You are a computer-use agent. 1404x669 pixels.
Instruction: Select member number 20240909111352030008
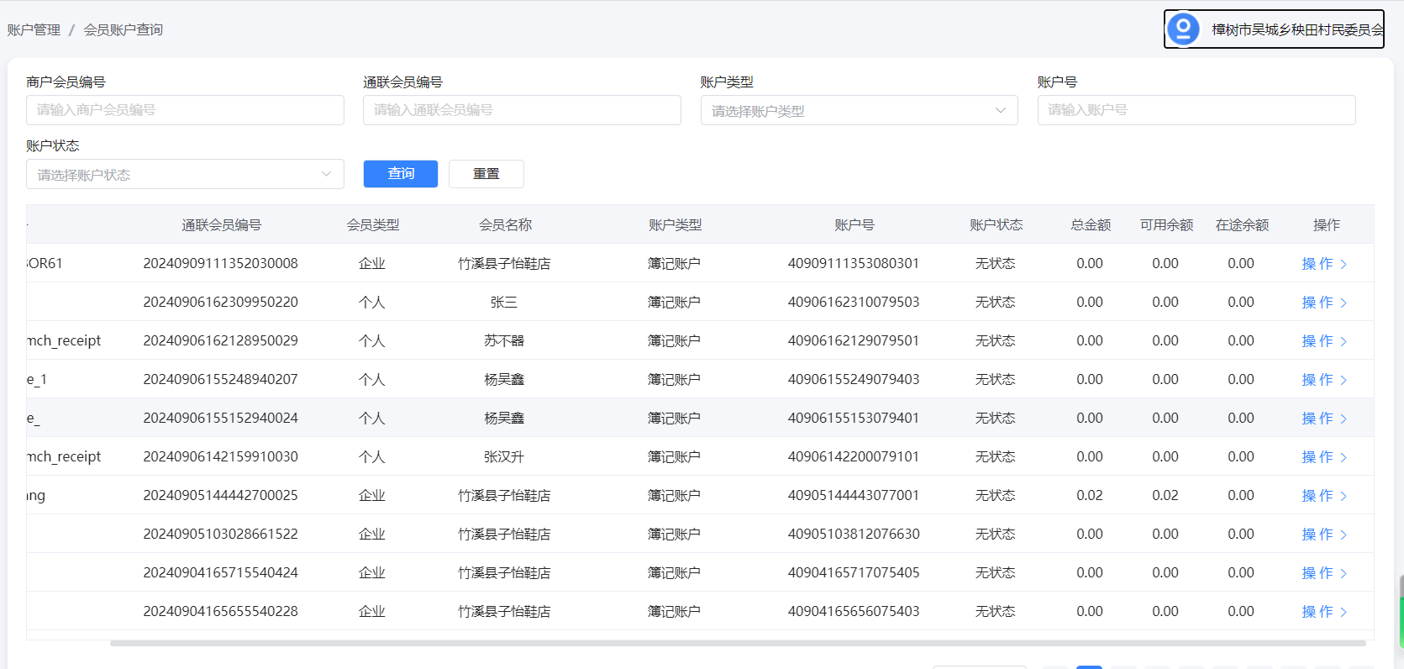221,263
